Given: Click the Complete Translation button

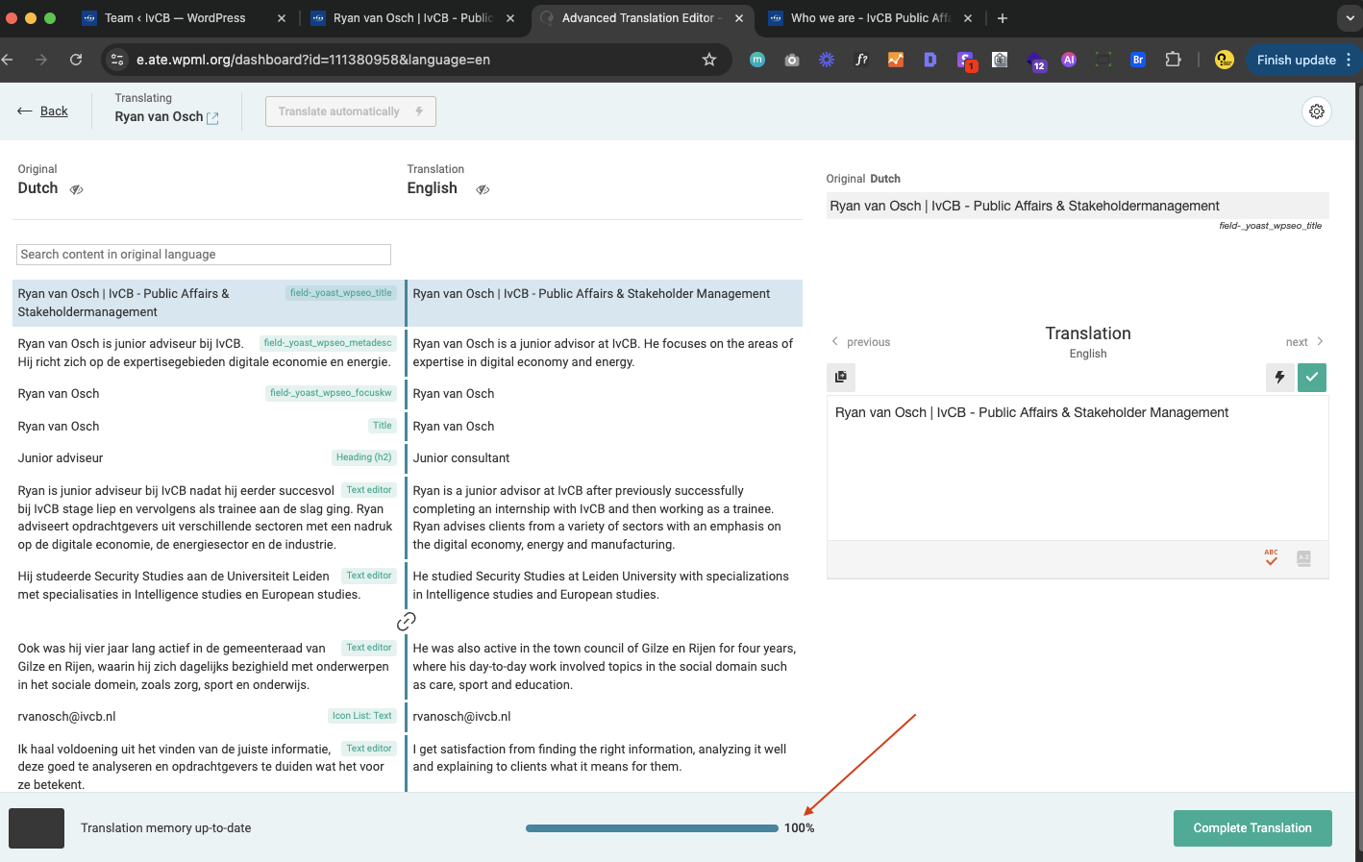Looking at the screenshot, I should coord(1252,828).
